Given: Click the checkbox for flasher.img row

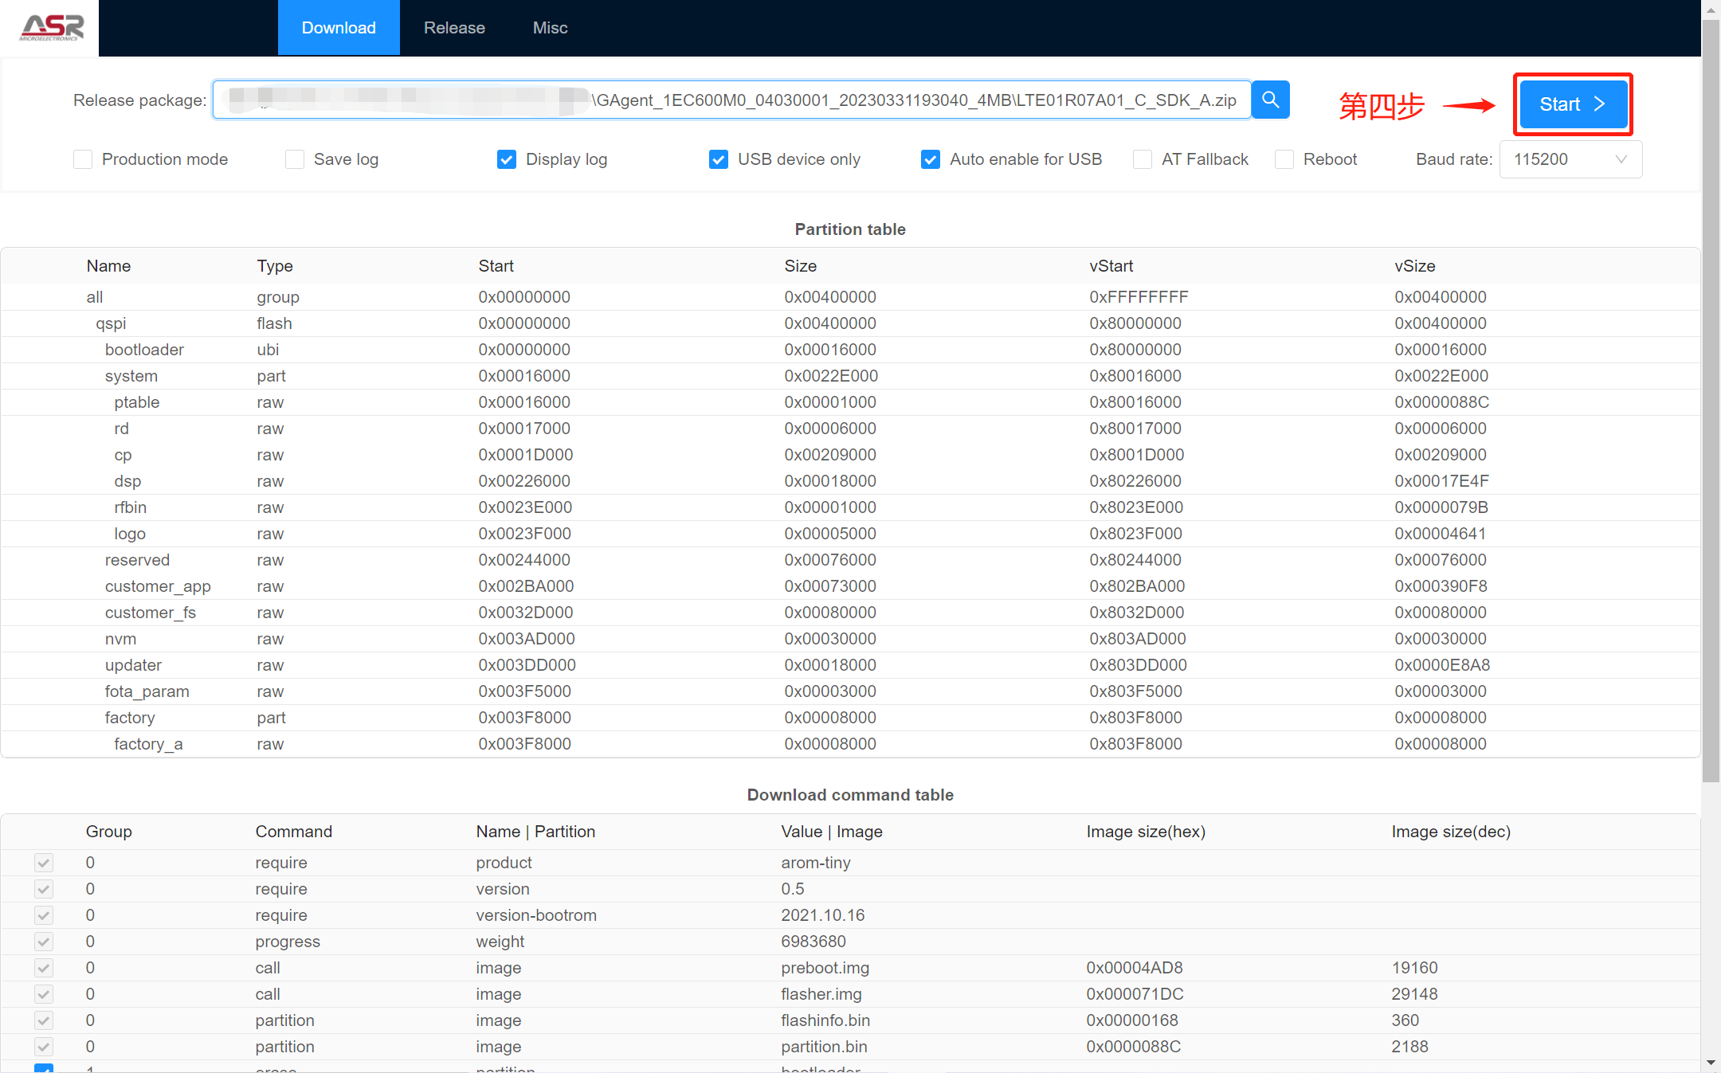Looking at the screenshot, I should coord(44,994).
